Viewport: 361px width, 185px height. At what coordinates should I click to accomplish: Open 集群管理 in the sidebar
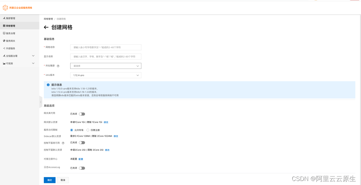(20, 18)
